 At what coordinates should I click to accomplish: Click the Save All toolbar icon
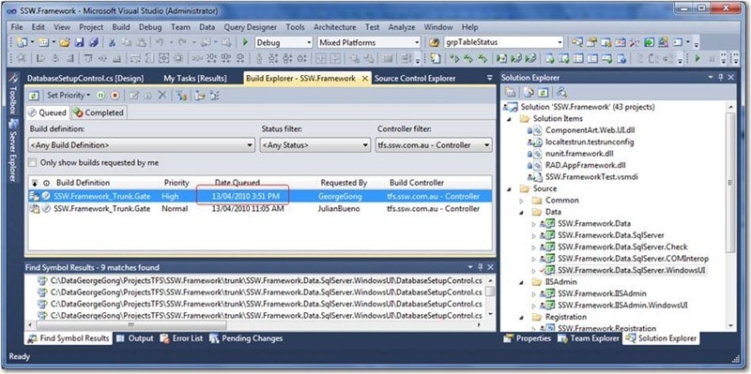94,42
